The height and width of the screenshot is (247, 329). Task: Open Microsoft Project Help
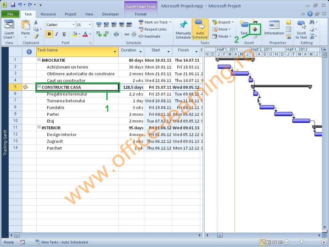pos(310,14)
